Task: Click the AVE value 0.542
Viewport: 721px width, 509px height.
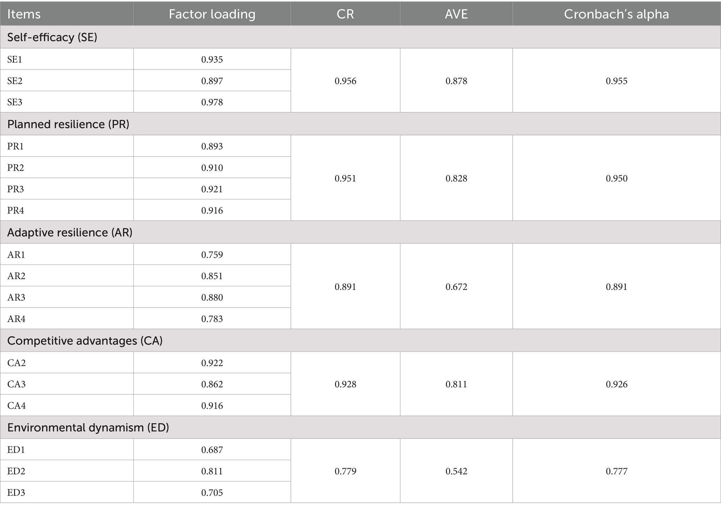Action: (x=456, y=471)
